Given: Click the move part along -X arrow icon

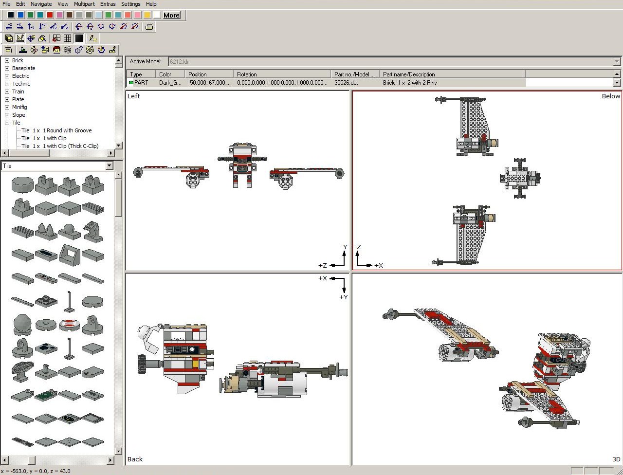Looking at the screenshot, I should 9,26.
